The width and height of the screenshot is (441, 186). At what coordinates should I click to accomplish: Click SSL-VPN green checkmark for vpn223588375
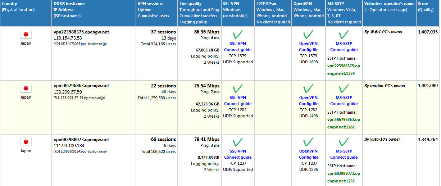click(237, 35)
